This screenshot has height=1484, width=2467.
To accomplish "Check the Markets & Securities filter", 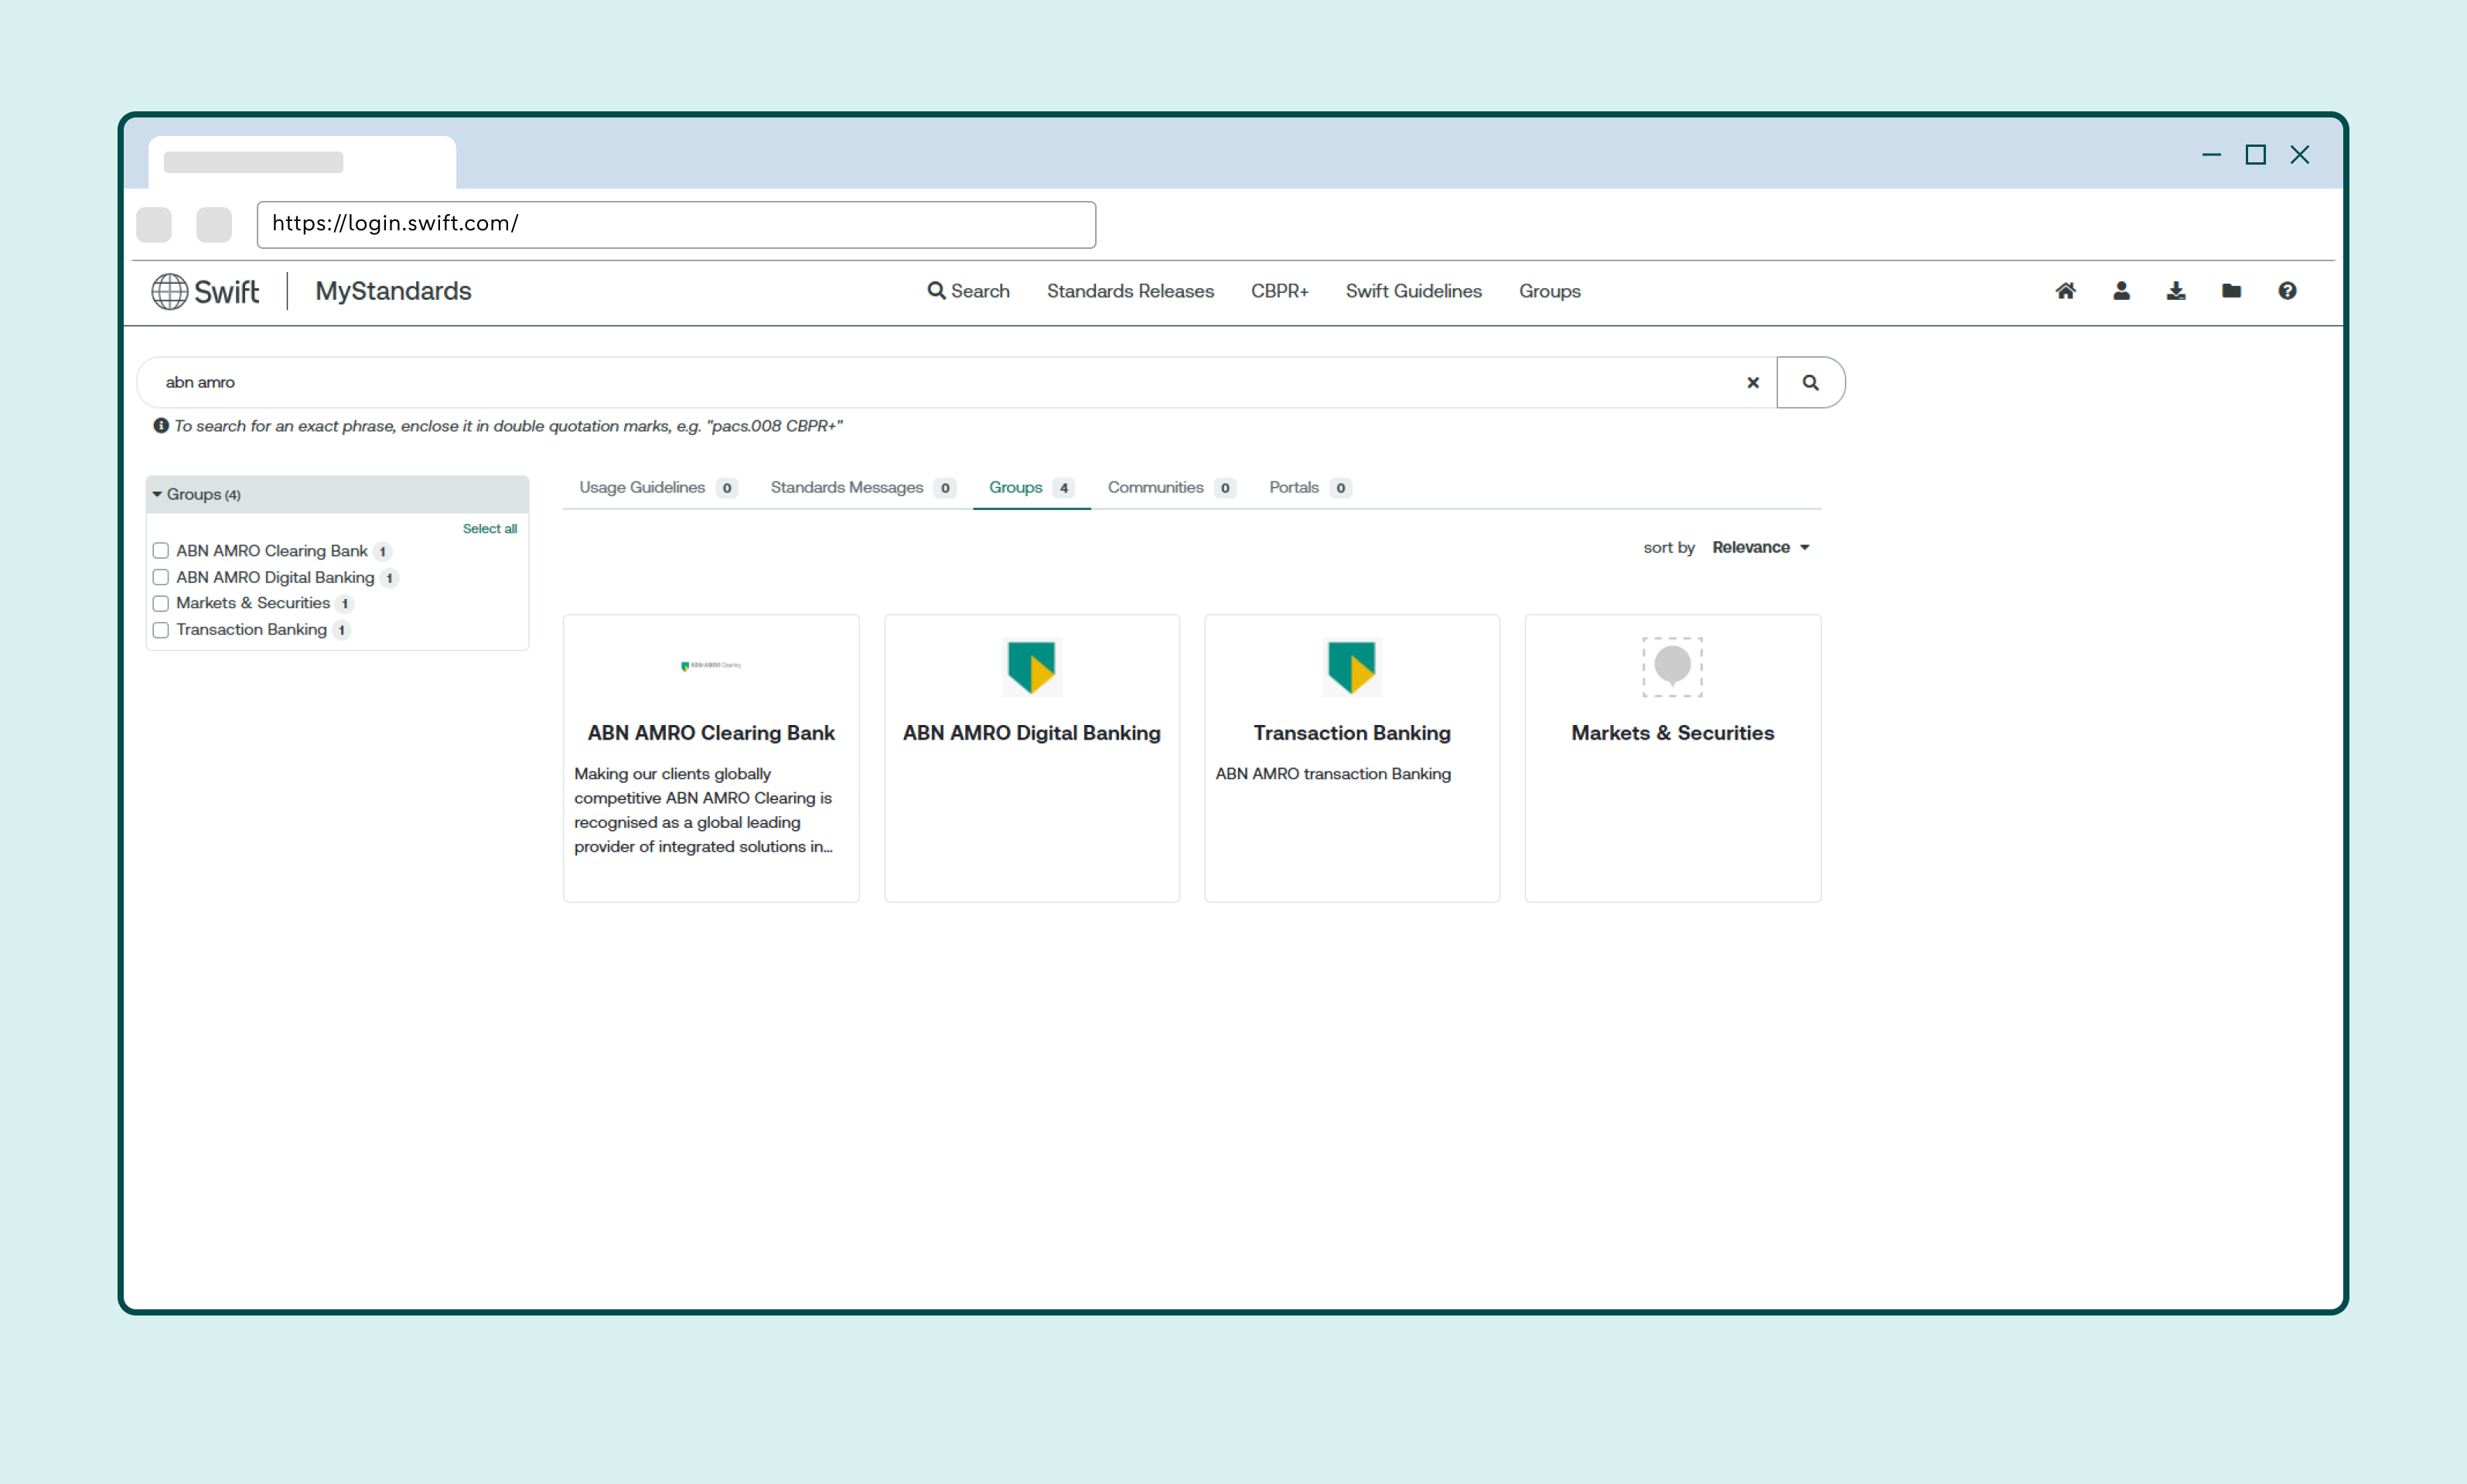I will (x=160, y=603).
